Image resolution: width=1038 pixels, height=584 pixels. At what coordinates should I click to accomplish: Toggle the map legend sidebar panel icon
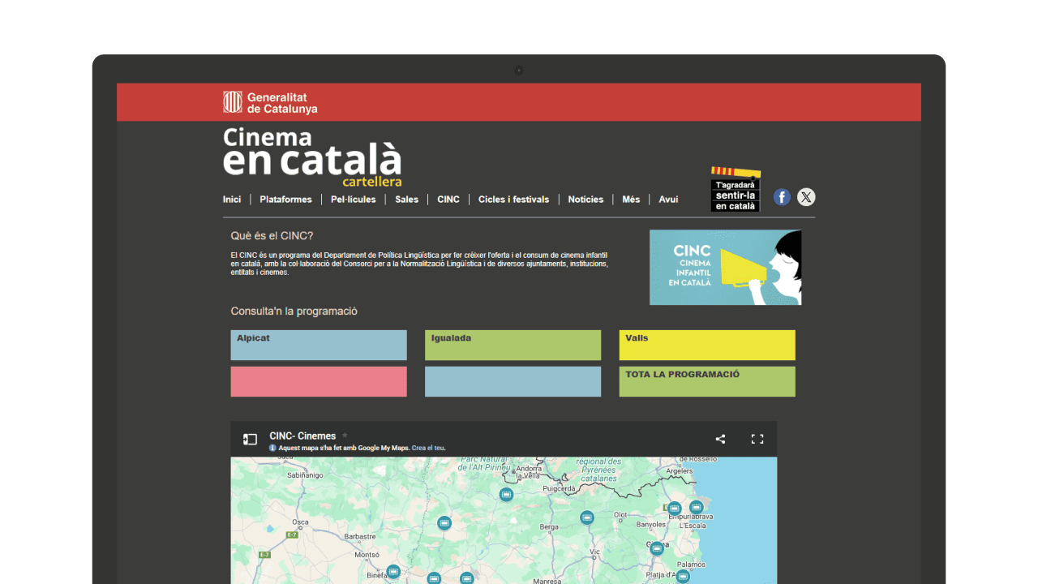pyautogui.click(x=250, y=439)
